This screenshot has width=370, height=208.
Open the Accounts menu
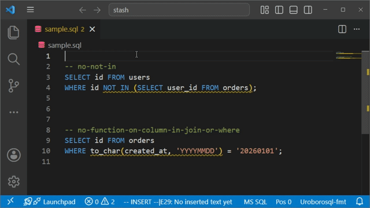click(x=14, y=155)
